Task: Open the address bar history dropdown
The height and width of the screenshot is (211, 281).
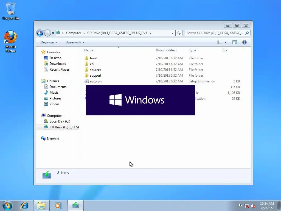Action: (173, 33)
